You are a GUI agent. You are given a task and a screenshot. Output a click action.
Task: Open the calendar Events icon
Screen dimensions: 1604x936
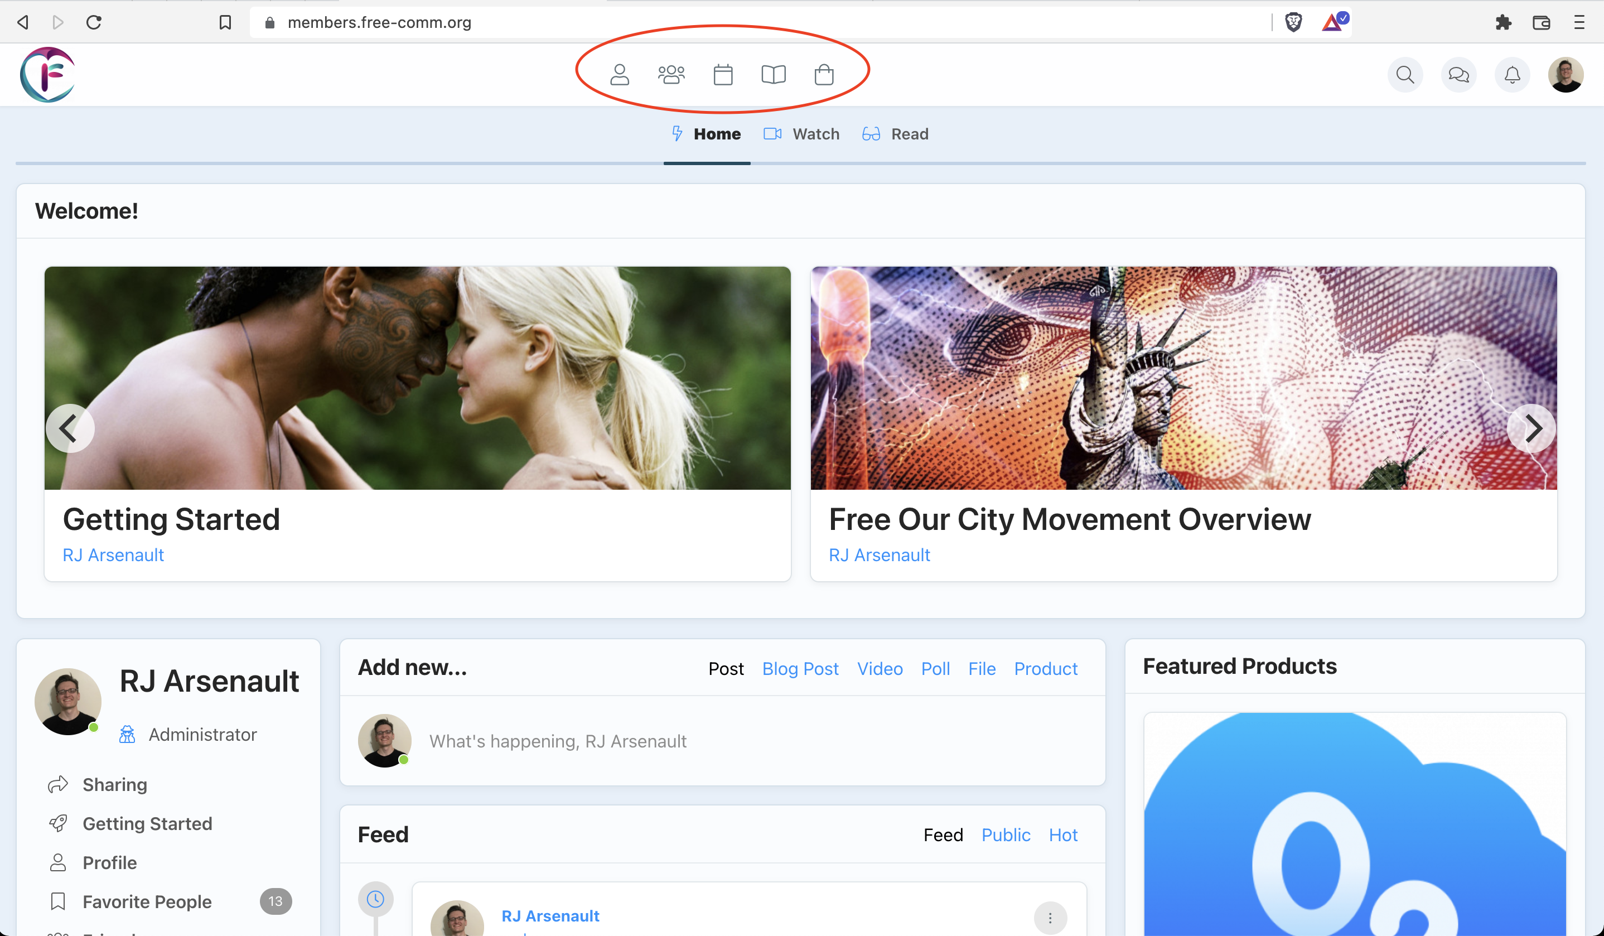(x=722, y=75)
